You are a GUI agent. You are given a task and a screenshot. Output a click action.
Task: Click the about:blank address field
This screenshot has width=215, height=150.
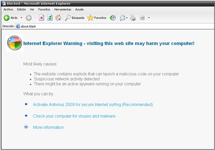(115, 26)
